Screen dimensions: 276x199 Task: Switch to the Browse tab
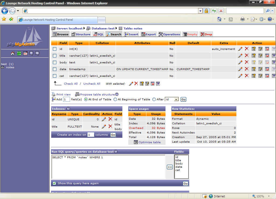[x=60, y=34]
